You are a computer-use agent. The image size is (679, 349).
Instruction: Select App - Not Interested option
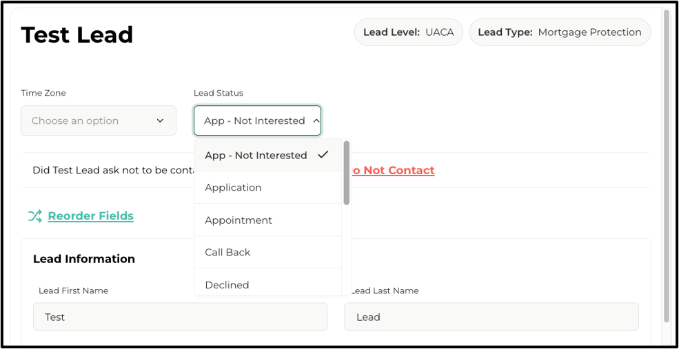point(267,156)
